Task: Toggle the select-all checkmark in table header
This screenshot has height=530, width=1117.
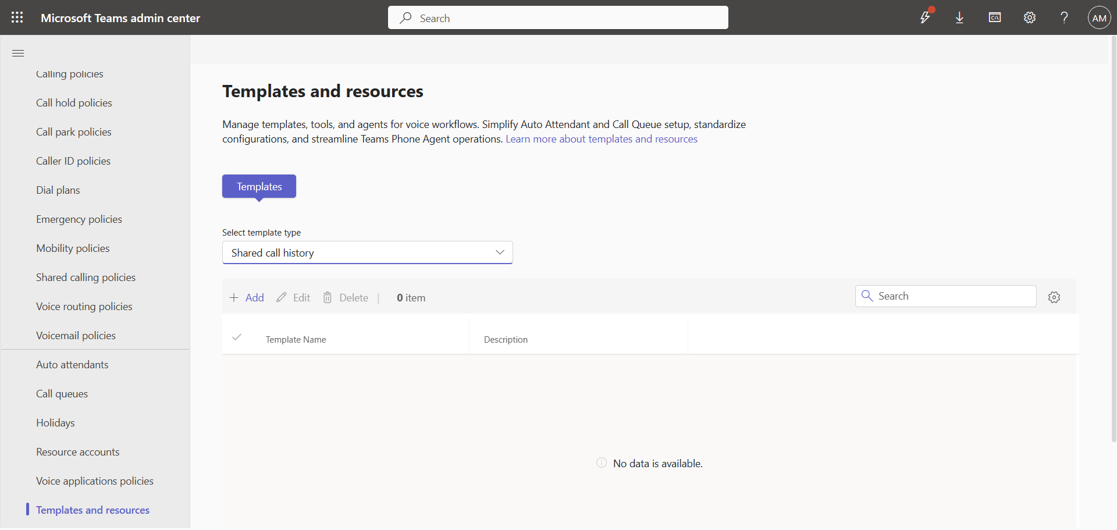Action: pyautogui.click(x=237, y=337)
